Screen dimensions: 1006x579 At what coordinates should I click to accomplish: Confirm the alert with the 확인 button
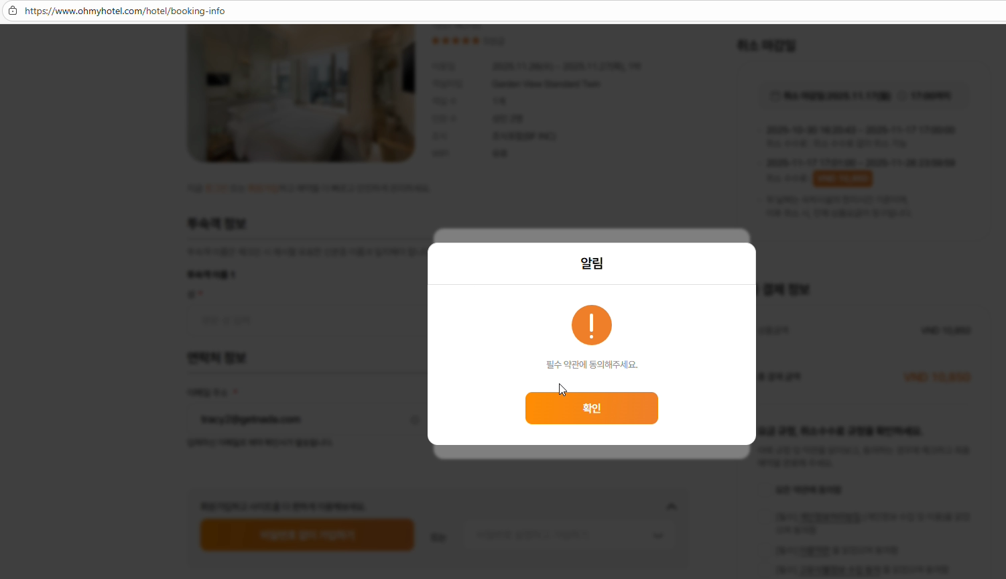click(x=591, y=408)
